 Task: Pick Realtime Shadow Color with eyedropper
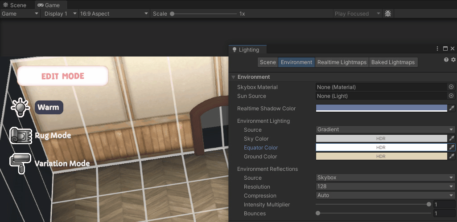coord(452,108)
